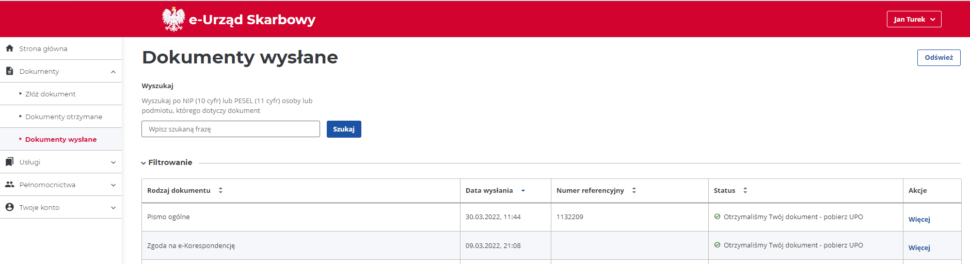Collapse the Dokumenty menu chevron
Screen dimensions: 970x264
pyautogui.click(x=113, y=72)
